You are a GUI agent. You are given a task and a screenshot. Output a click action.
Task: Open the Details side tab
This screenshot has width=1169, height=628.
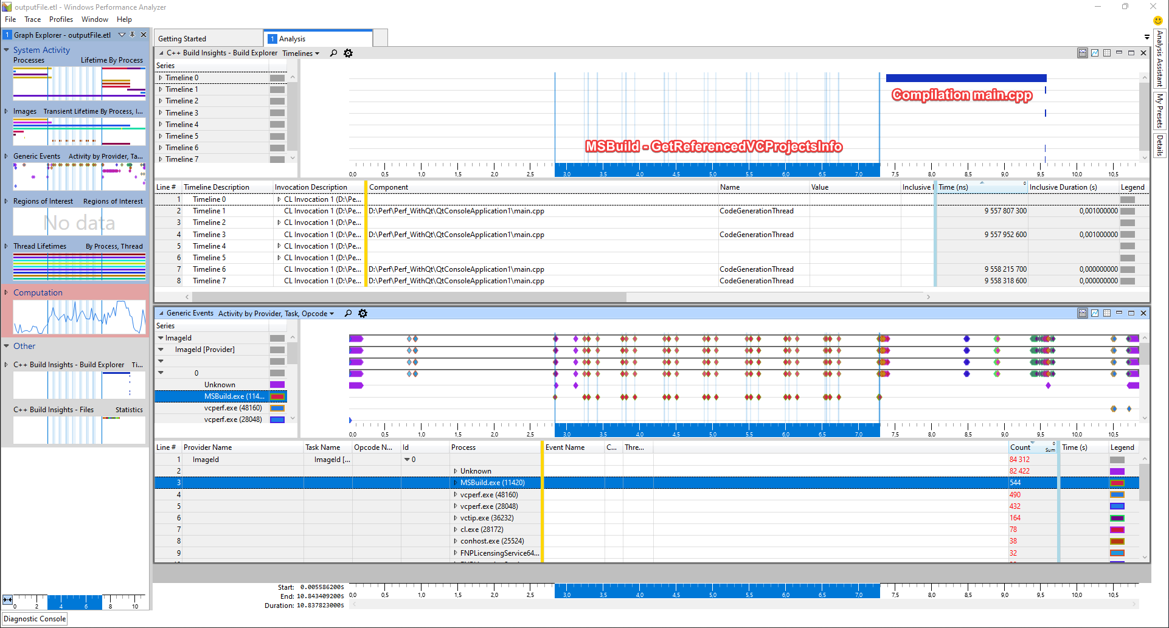click(x=1160, y=145)
